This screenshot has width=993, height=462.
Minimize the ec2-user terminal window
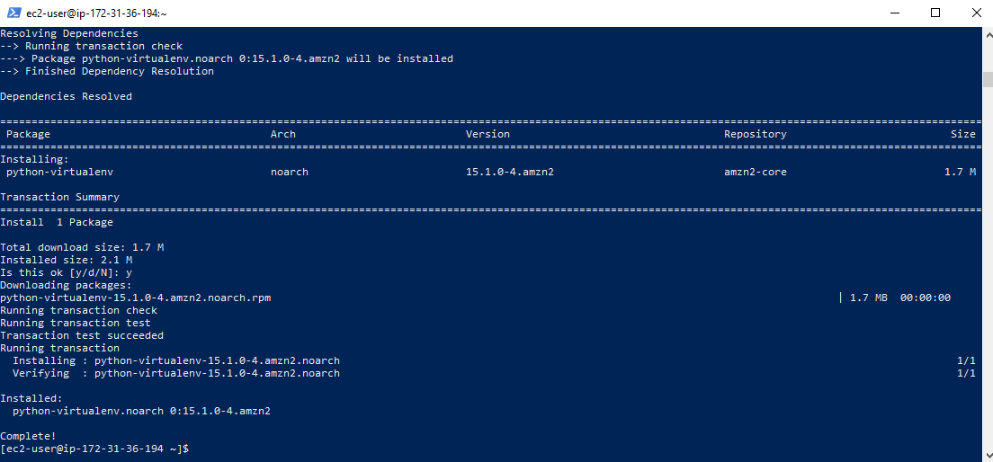coord(894,13)
